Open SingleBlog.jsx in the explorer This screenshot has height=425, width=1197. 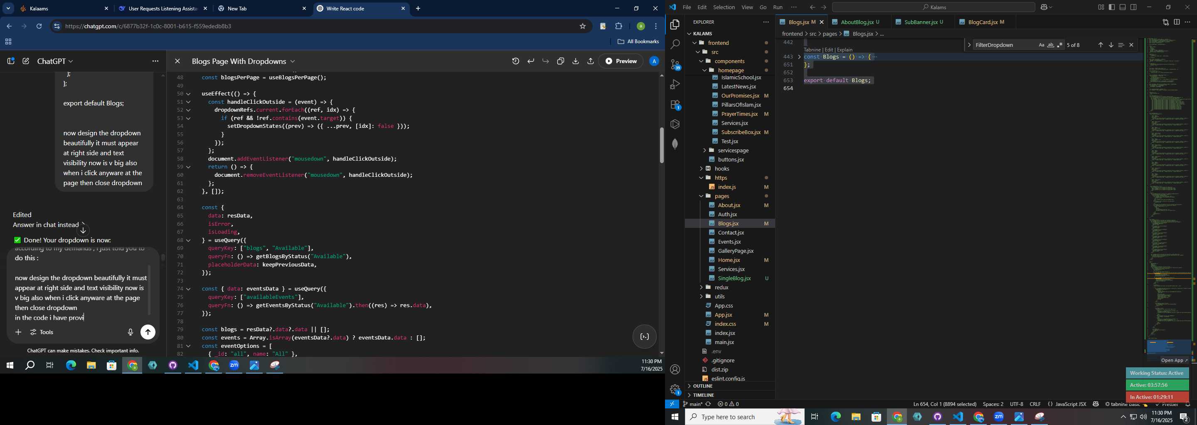click(734, 278)
